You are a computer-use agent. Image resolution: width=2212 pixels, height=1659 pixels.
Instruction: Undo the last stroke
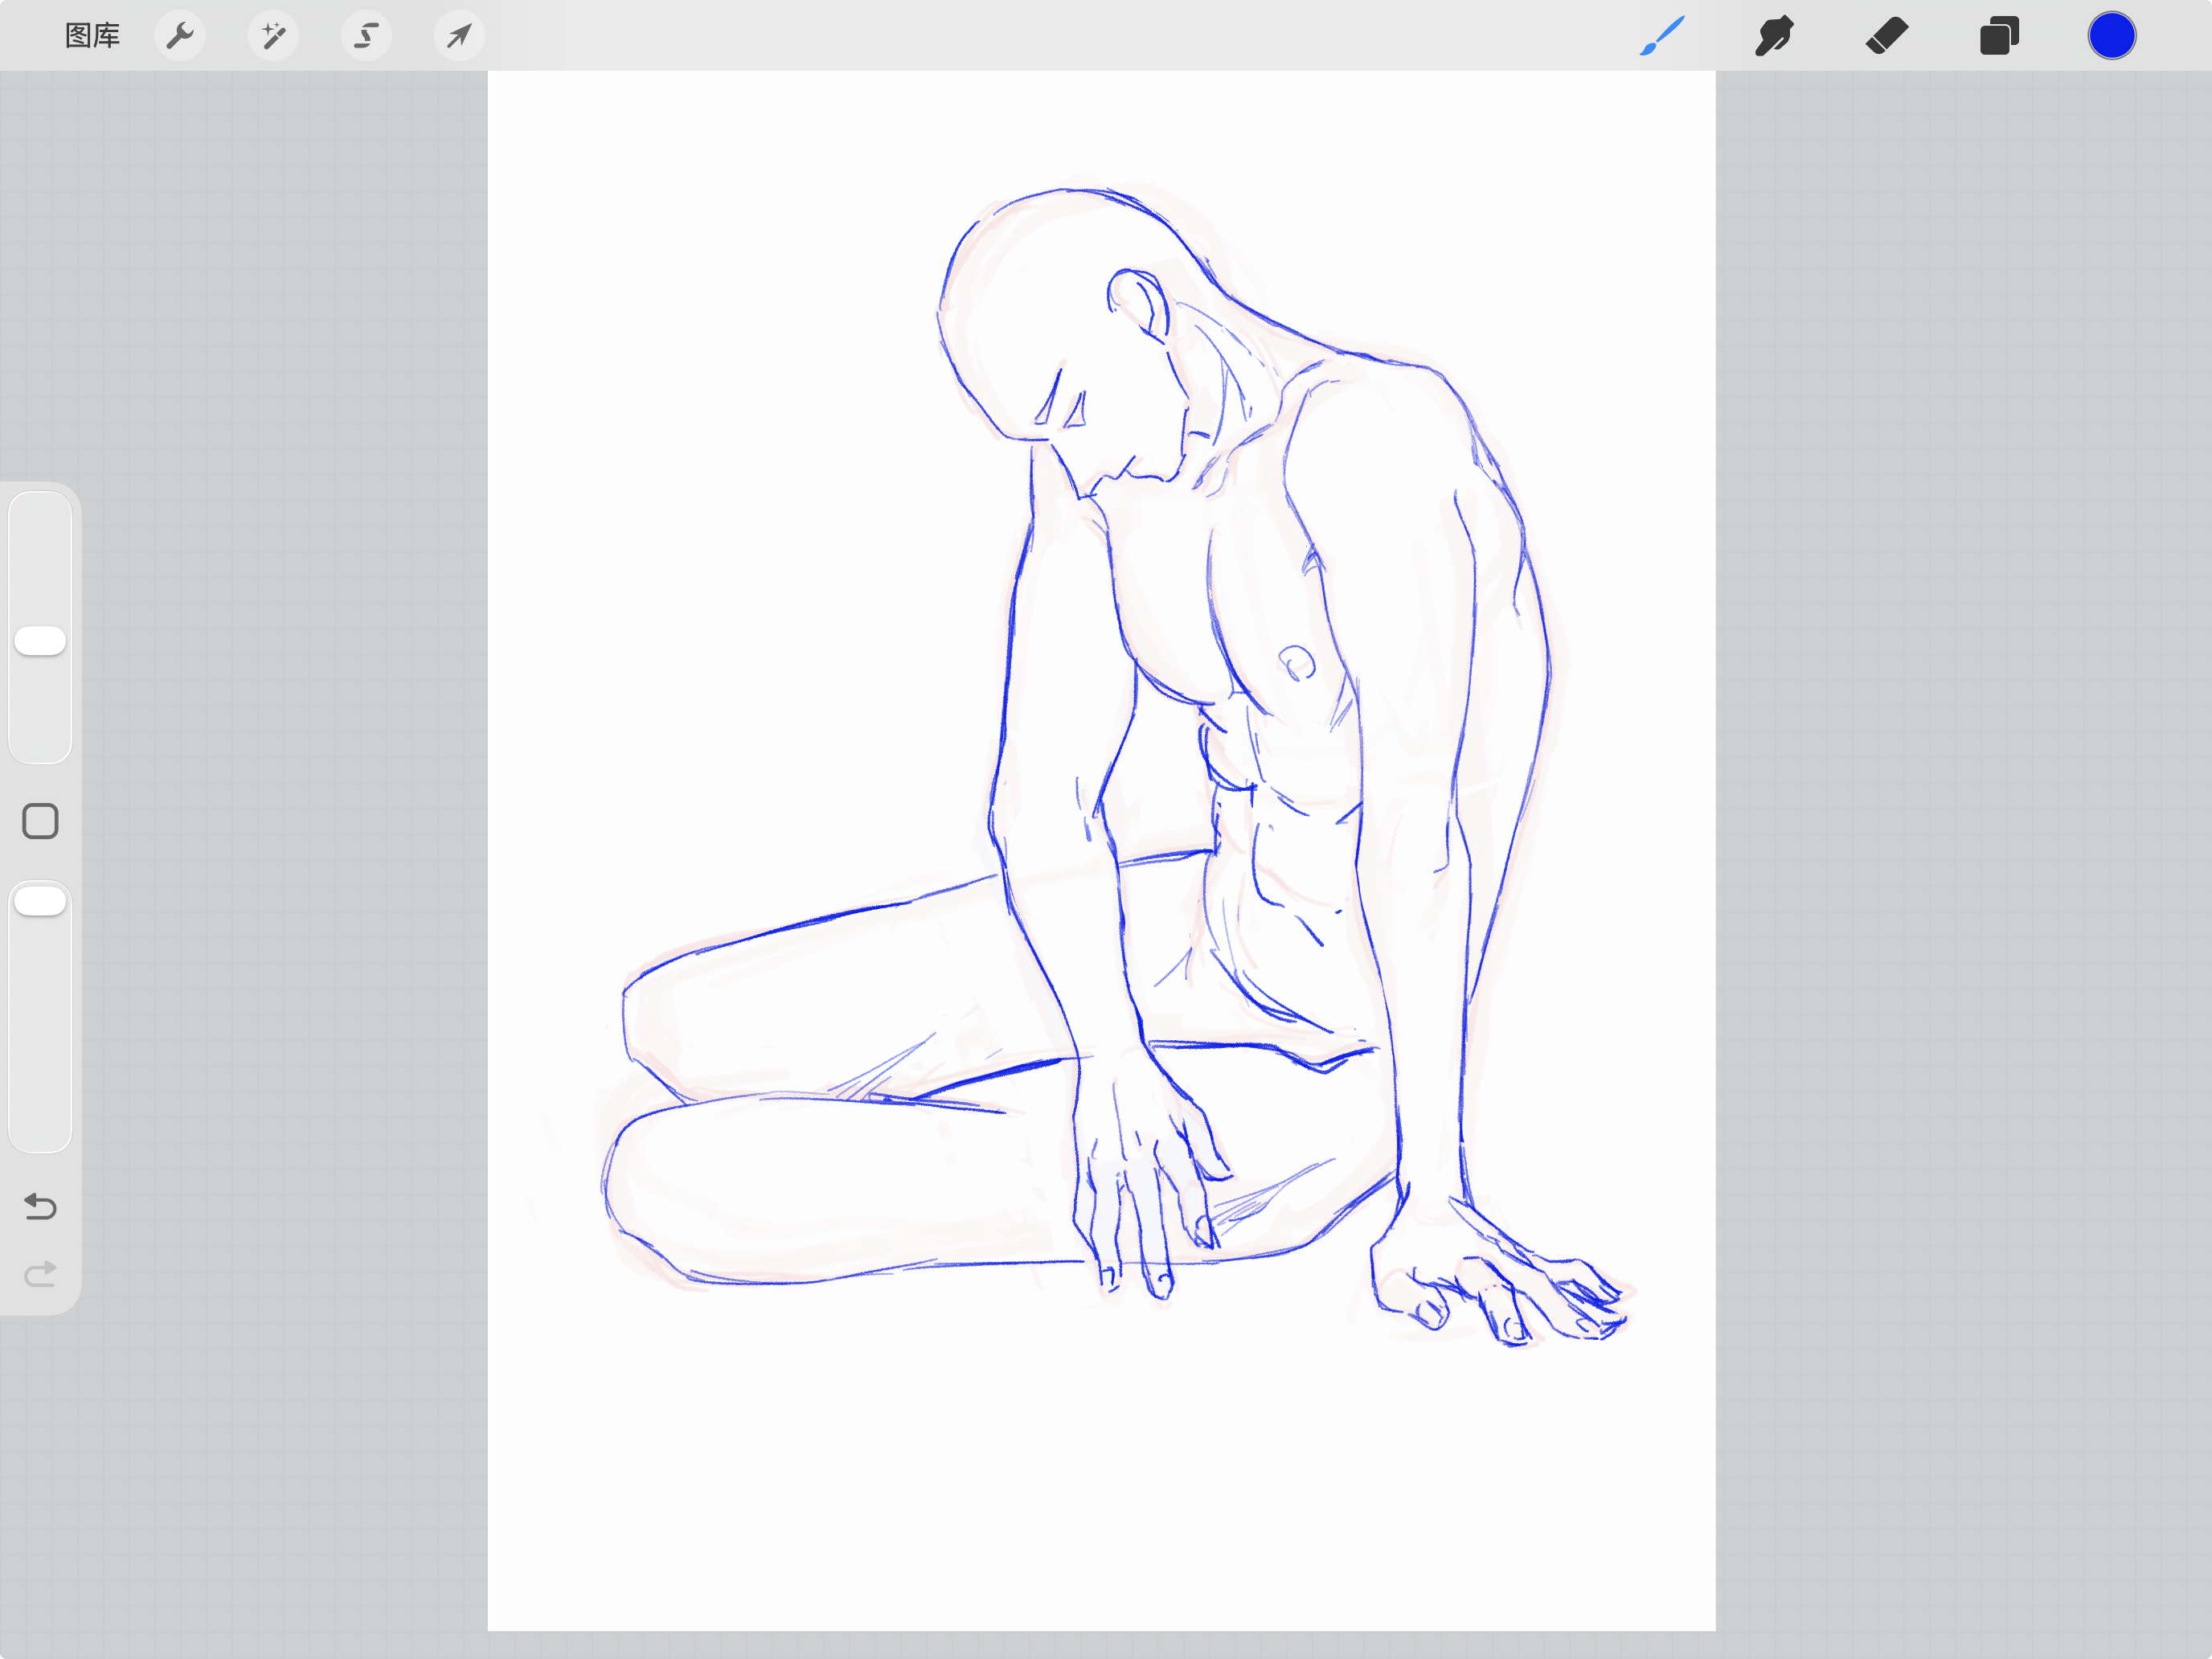click(40, 1206)
